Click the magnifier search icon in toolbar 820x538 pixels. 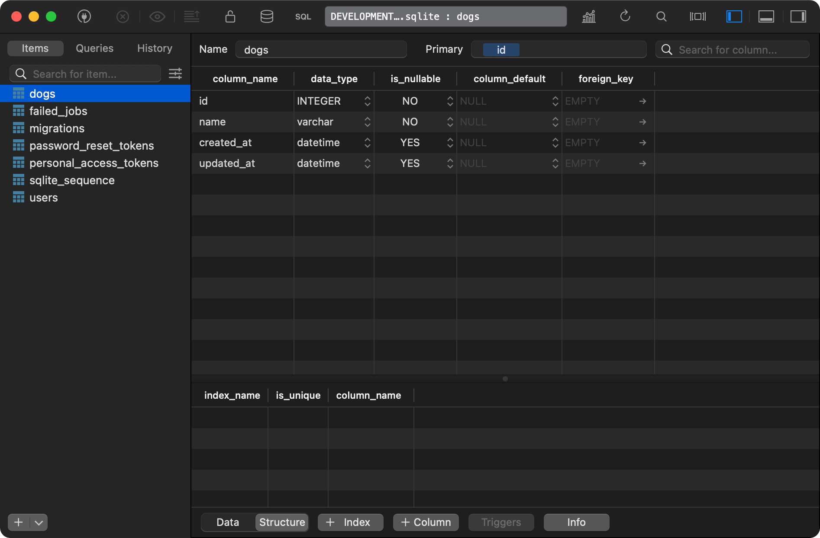(x=661, y=17)
